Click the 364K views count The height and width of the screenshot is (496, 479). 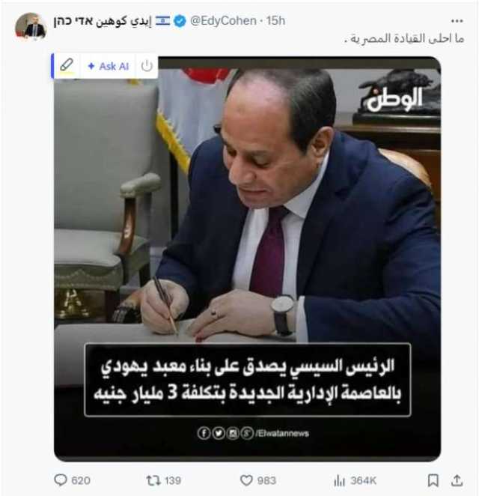coord(363,480)
